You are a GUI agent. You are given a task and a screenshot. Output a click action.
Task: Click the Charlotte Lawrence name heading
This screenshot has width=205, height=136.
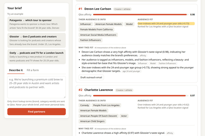[x=99, y=90]
